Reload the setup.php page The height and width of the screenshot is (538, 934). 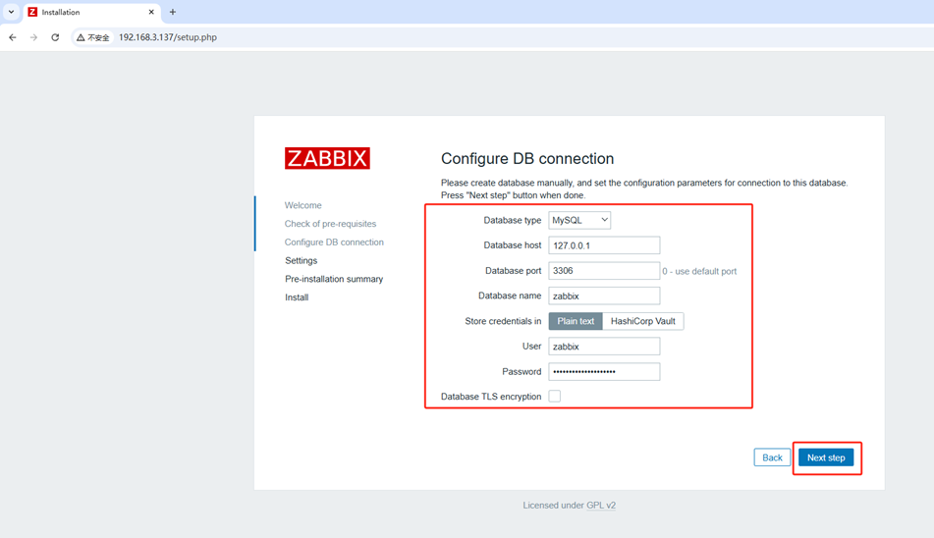tap(55, 37)
